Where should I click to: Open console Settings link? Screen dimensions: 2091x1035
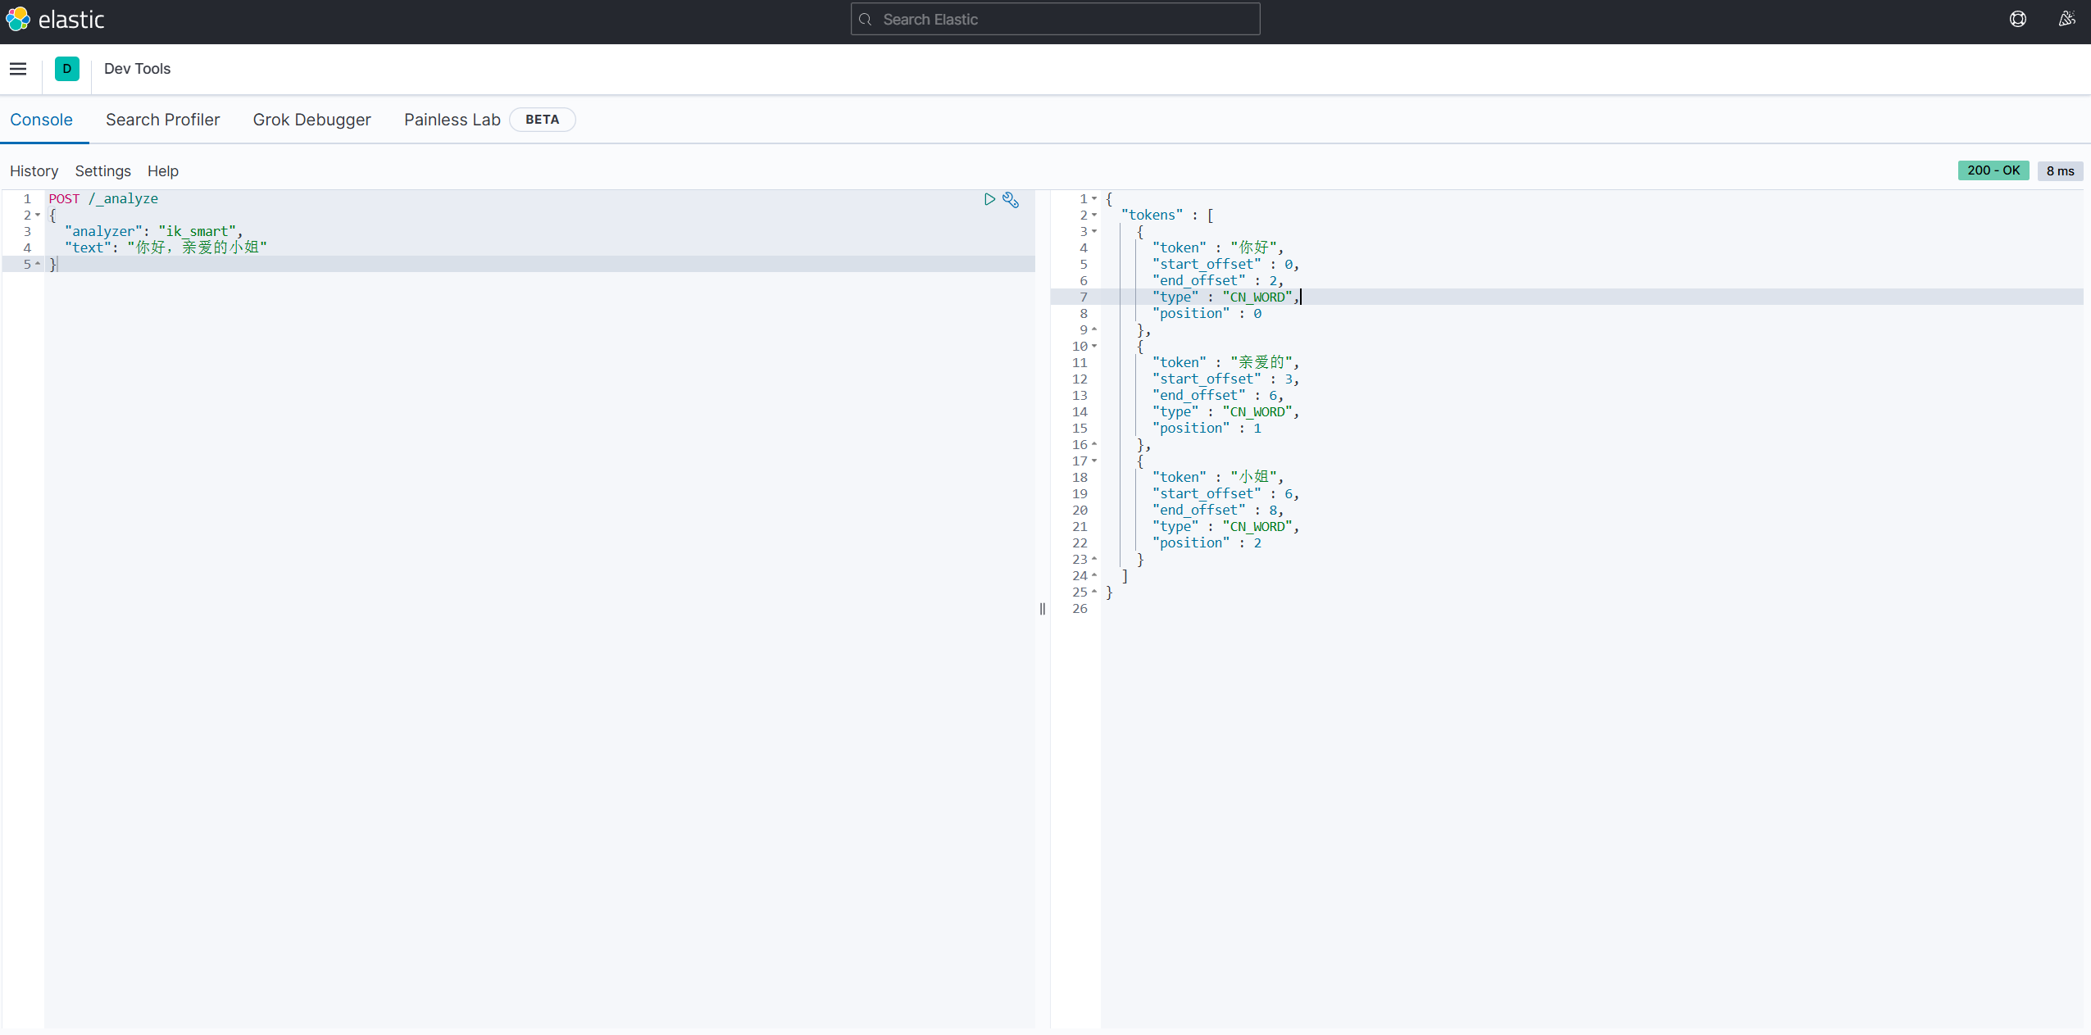click(102, 171)
